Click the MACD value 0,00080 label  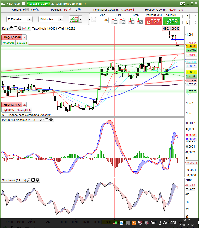(x=191, y=135)
